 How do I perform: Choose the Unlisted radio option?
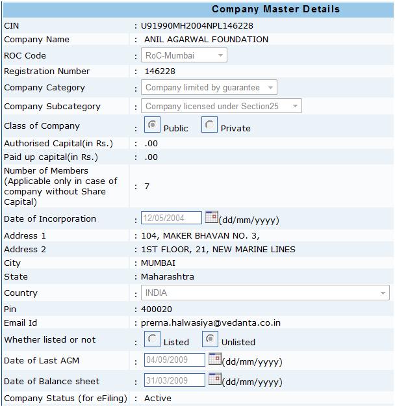tap(210, 339)
